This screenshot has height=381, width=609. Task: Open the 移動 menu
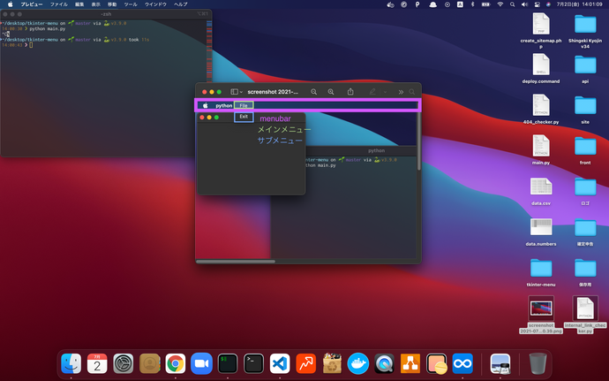coord(112,4)
